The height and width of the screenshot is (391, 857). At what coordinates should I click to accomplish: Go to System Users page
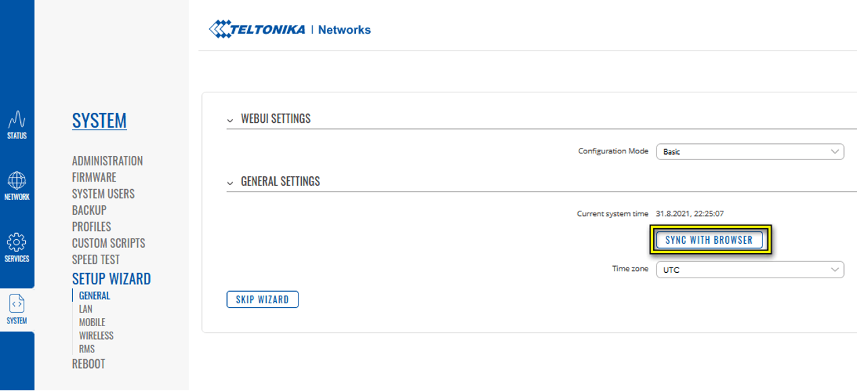click(x=103, y=194)
